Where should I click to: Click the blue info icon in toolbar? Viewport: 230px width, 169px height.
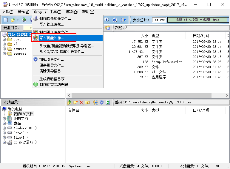pos(106,20)
